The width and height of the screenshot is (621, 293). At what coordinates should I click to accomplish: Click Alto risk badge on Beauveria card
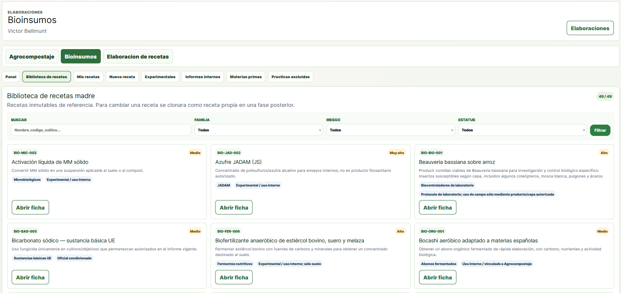point(604,153)
